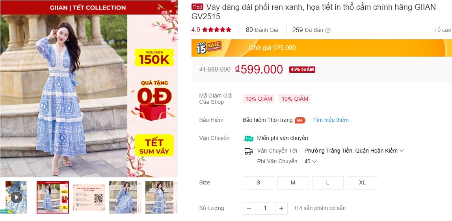Click the Ngày 15 Sale badge icon
452x221 pixels.
209,48
